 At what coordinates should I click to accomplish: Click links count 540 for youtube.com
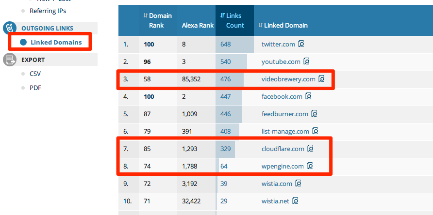226,62
